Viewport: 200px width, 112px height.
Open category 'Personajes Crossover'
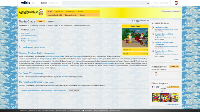60,91
